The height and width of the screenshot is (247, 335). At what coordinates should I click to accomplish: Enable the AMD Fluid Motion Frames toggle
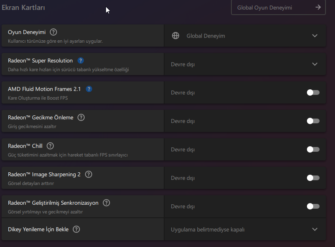click(x=313, y=92)
